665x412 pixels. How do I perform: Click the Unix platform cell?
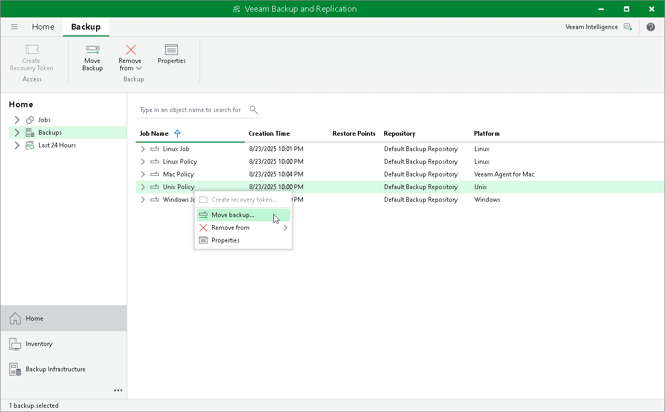pyautogui.click(x=481, y=187)
